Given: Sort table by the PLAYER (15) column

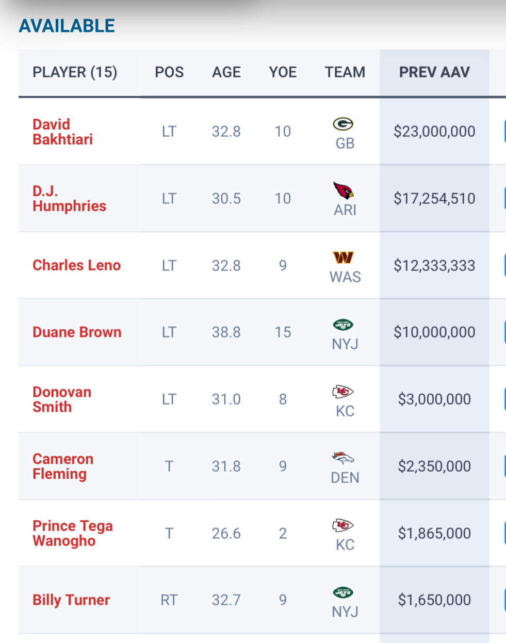Looking at the screenshot, I should (75, 72).
